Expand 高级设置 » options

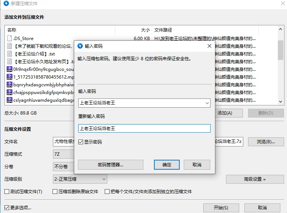coord(255,179)
